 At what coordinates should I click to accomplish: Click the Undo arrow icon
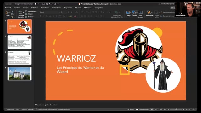coord(50,4)
